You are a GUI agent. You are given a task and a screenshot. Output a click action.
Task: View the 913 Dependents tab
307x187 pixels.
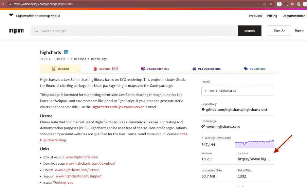[x=206, y=69]
